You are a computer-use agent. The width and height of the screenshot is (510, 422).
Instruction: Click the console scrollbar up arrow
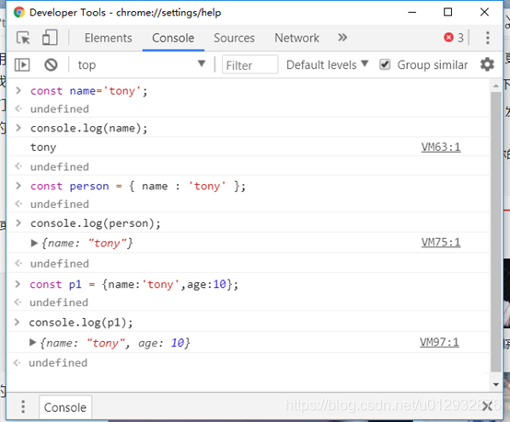[x=496, y=86]
